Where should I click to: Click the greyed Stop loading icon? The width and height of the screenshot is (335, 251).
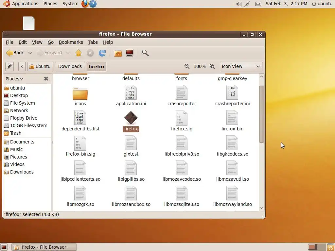[90, 53]
